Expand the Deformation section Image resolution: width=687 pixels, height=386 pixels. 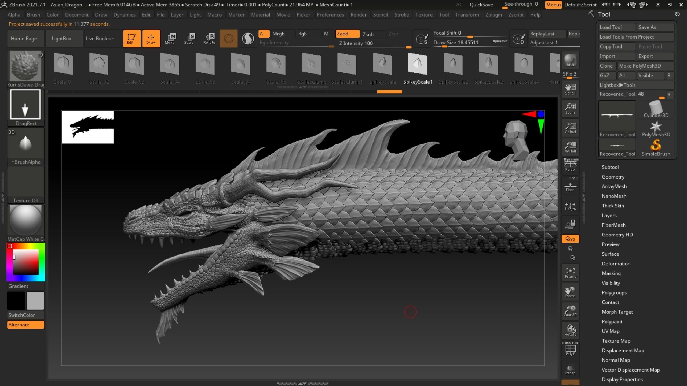click(616, 263)
